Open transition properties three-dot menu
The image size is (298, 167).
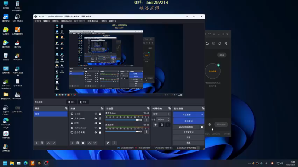point(168,125)
